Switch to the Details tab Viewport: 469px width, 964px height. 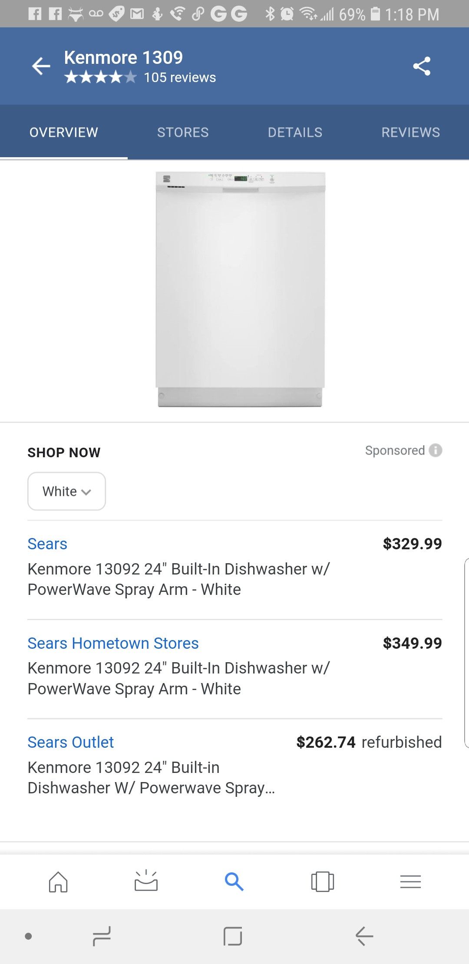(x=295, y=132)
